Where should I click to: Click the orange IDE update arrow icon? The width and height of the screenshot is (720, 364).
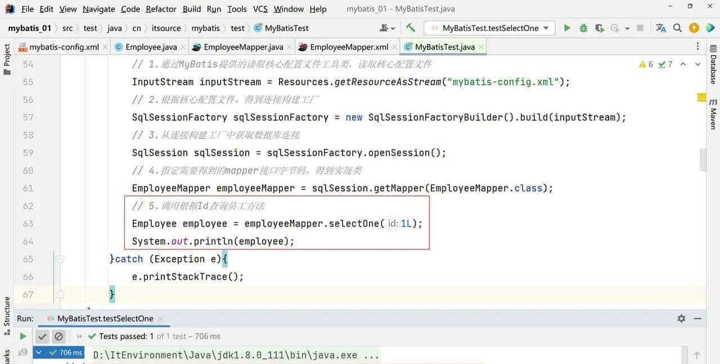point(694,28)
